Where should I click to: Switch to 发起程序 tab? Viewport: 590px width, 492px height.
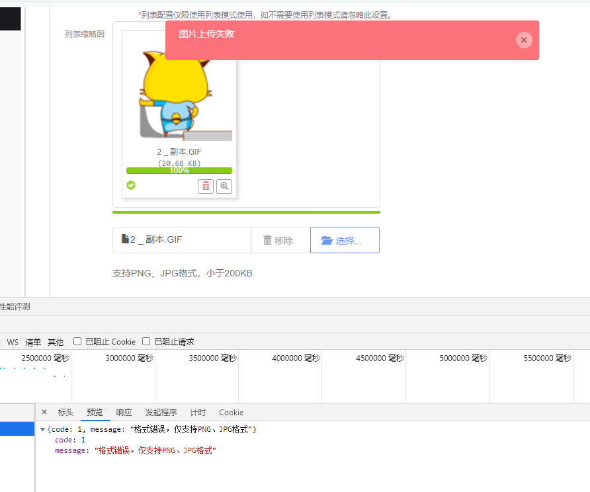pos(161,413)
